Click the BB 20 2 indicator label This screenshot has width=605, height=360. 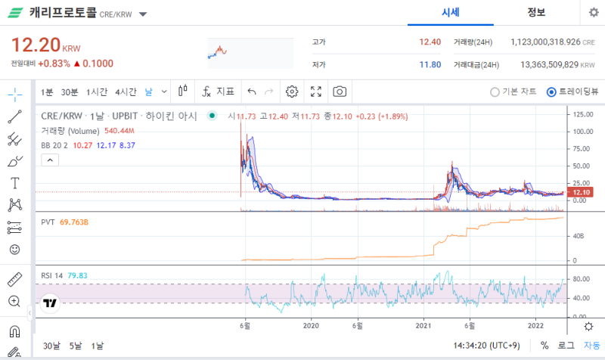(x=54, y=145)
